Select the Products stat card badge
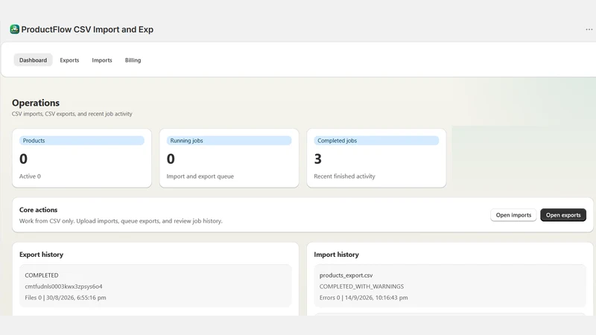 tap(82, 141)
